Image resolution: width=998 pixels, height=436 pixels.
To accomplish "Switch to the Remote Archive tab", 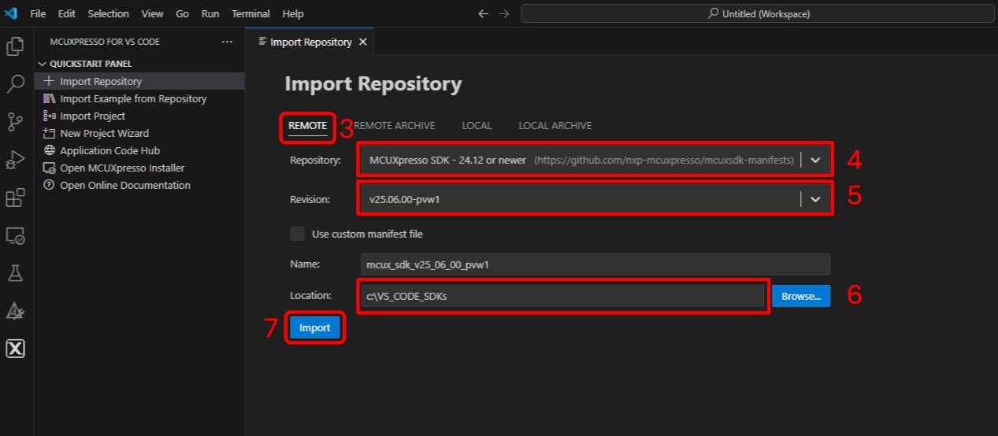I will [395, 126].
